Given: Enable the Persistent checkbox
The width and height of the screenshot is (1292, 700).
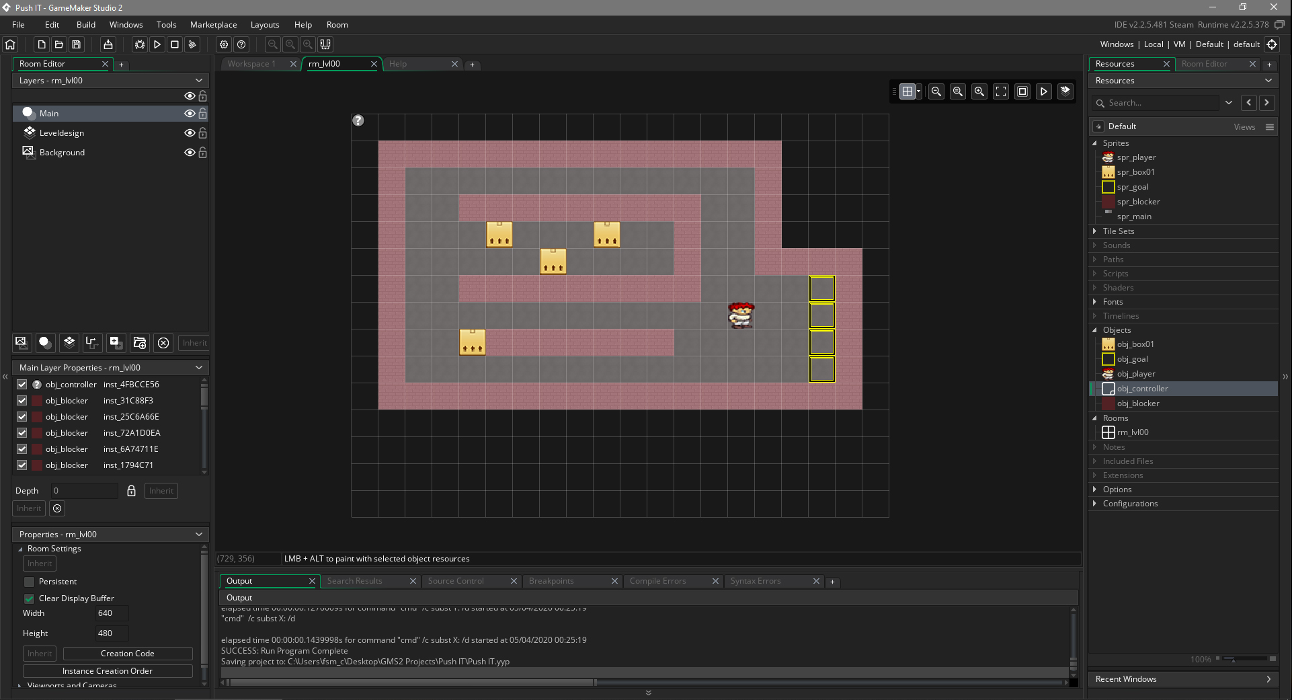Looking at the screenshot, I should pyautogui.click(x=30, y=582).
